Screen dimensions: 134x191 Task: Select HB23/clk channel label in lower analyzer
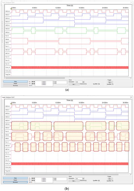click(x=7, y=106)
